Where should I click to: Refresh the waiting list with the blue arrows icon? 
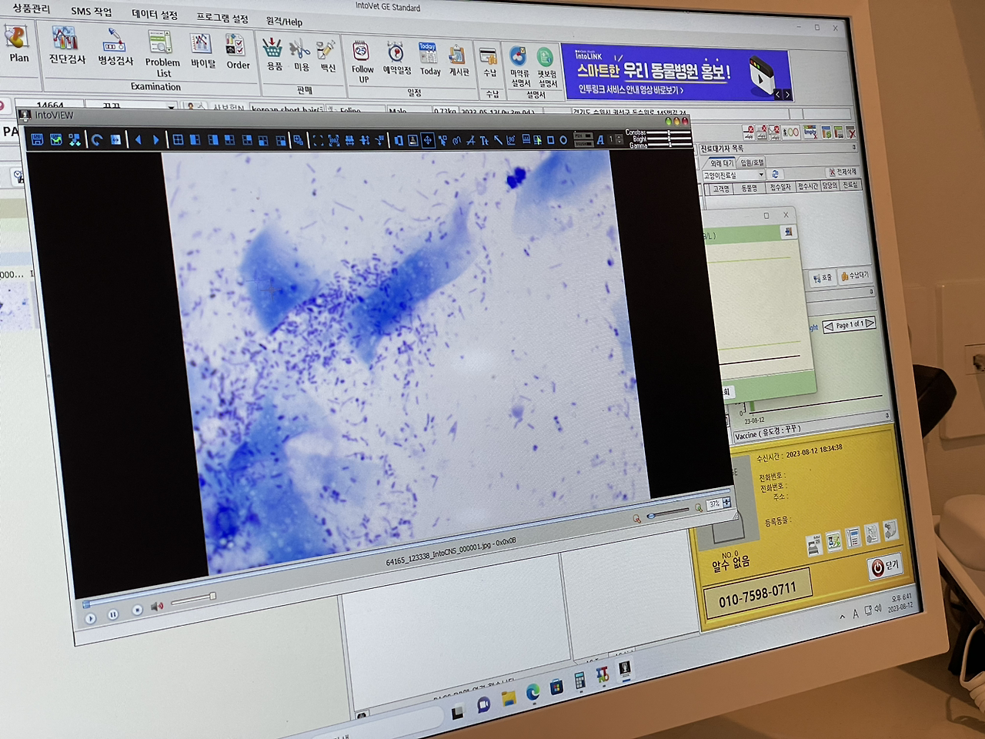(x=775, y=174)
